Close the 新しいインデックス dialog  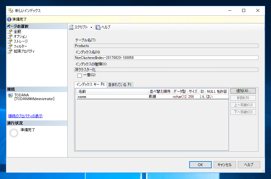point(258,10)
